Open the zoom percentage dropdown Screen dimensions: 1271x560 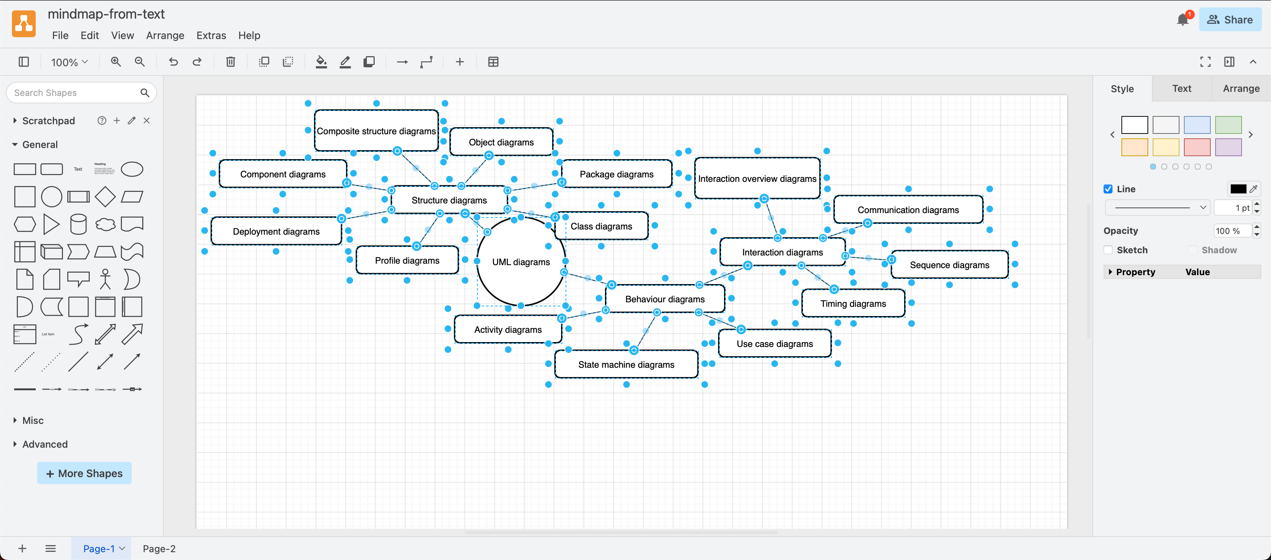coord(68,62)
